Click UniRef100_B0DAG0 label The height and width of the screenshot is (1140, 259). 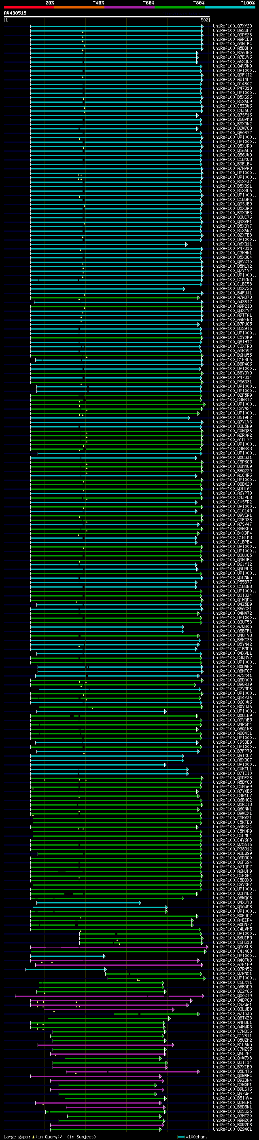tap(232, 667)
